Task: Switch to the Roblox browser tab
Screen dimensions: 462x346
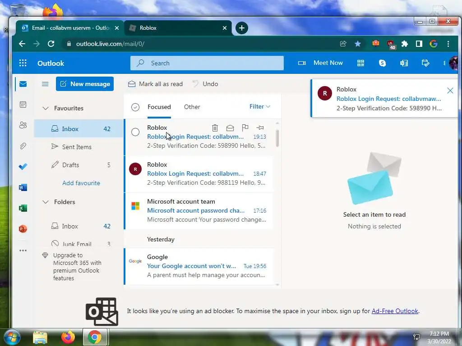Action: click(178, 28)
